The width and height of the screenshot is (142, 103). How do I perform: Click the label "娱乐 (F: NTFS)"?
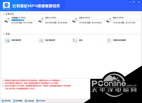coord(118,18)
